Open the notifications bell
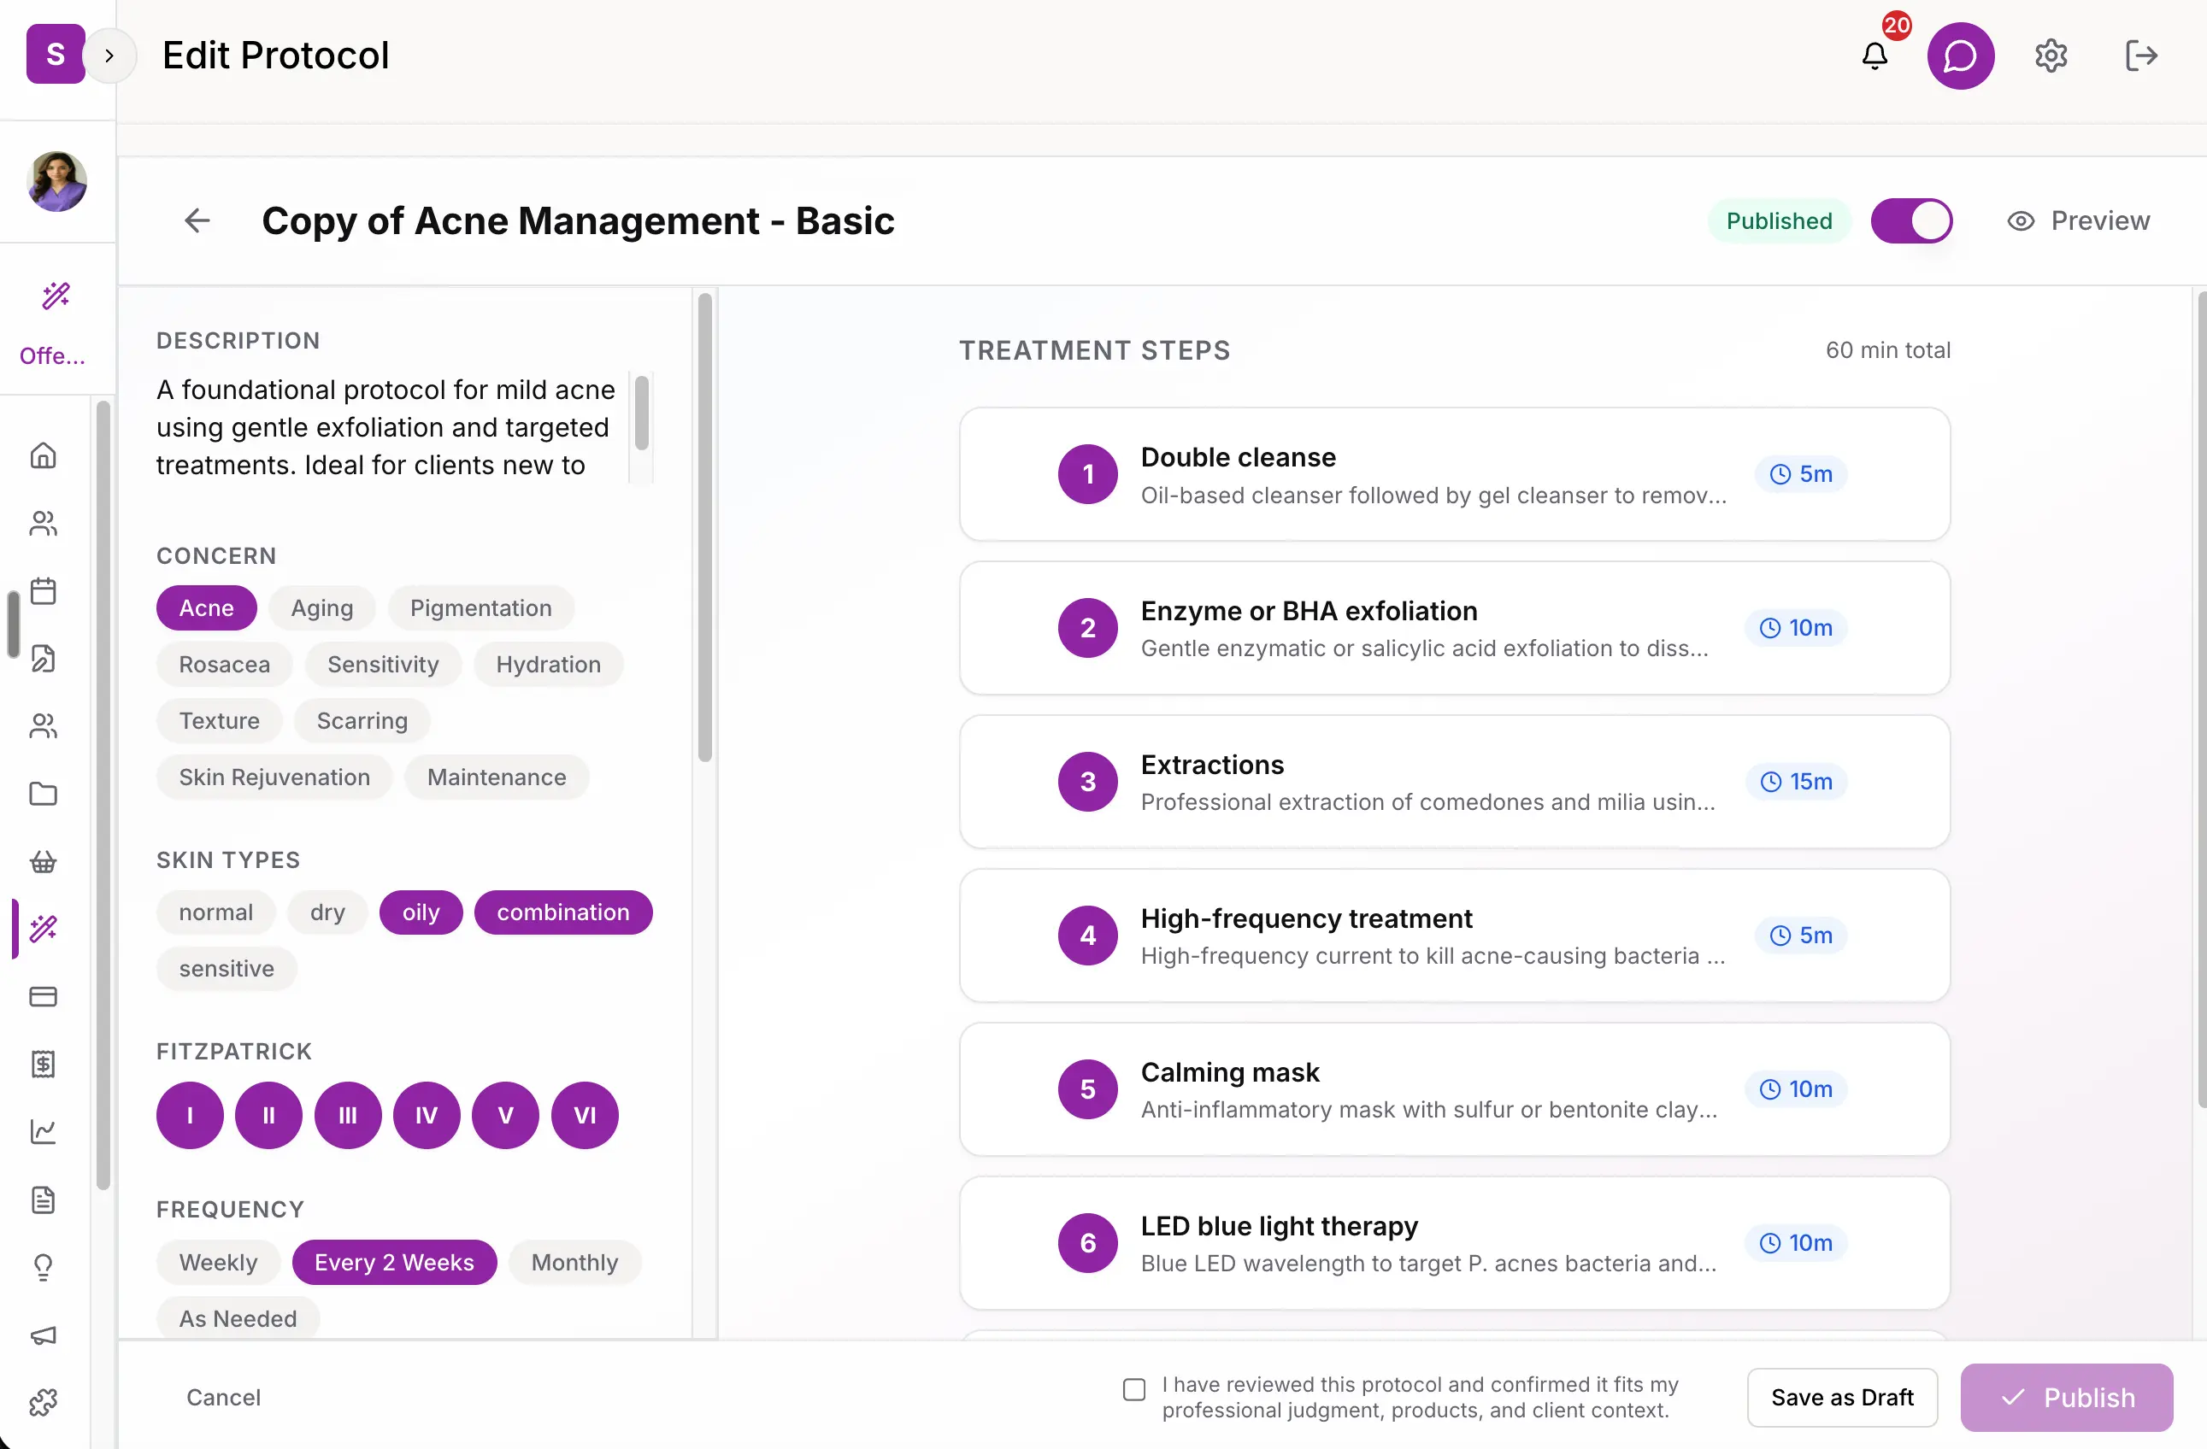 [x=1874, y=56]
